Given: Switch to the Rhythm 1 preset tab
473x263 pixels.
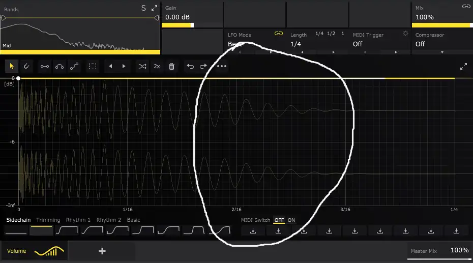Looking at the screenshot, I should (x=78, y=220).
